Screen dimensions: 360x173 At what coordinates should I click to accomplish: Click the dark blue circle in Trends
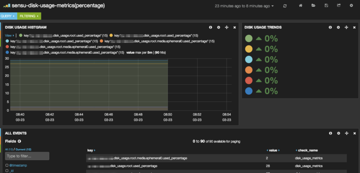coord(249,91)
